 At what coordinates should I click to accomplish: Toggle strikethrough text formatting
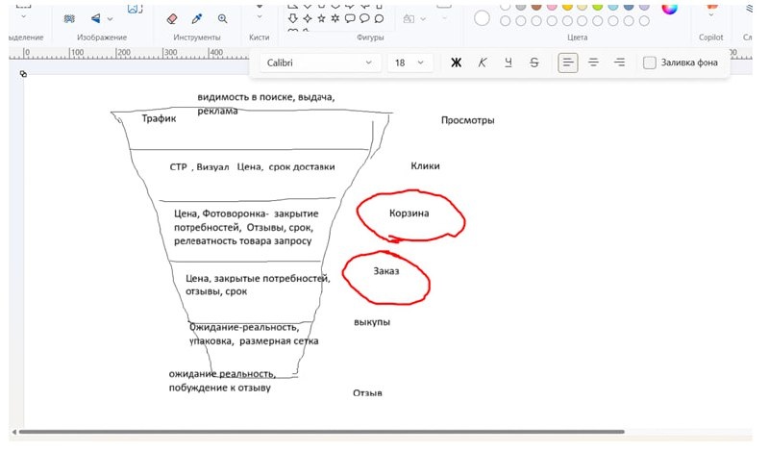pos(534,63)
